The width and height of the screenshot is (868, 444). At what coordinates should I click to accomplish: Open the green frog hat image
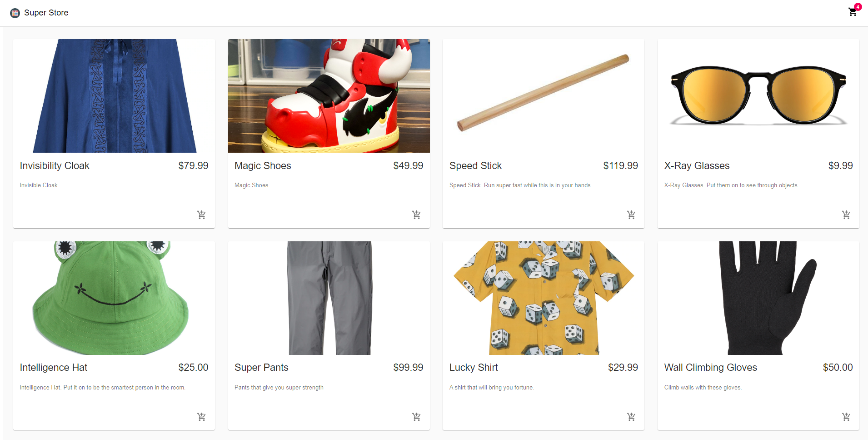pyautogui.click(x=114, y=298)
